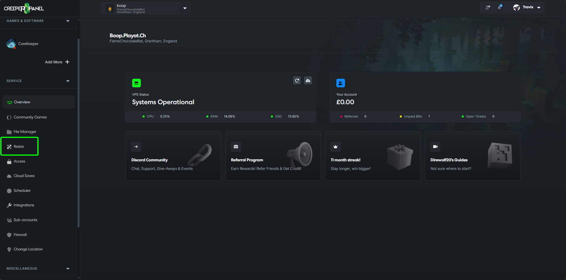Select the Integrations wrench icon
The height and width of the screenshot is (280, 566).
coord(9,205)
